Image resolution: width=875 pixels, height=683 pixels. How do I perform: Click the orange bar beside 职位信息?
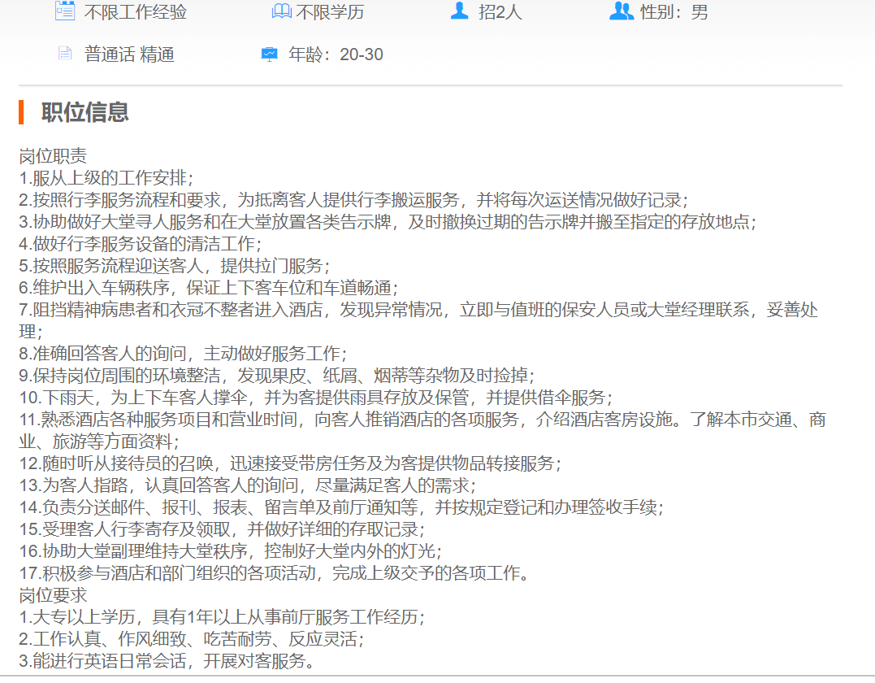click(21, 112)
